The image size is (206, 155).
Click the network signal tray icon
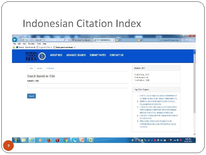point(174,140)
